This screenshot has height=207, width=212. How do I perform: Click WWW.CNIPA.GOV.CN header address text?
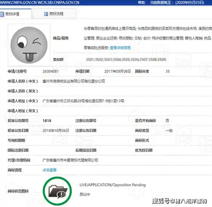point(18,3)
